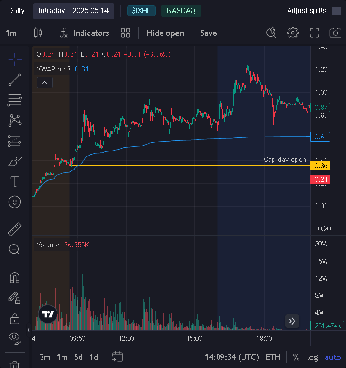Screen dimensions: 346x368
Task: Click the 0.87 current price label
Action: [x=320, y=108]
